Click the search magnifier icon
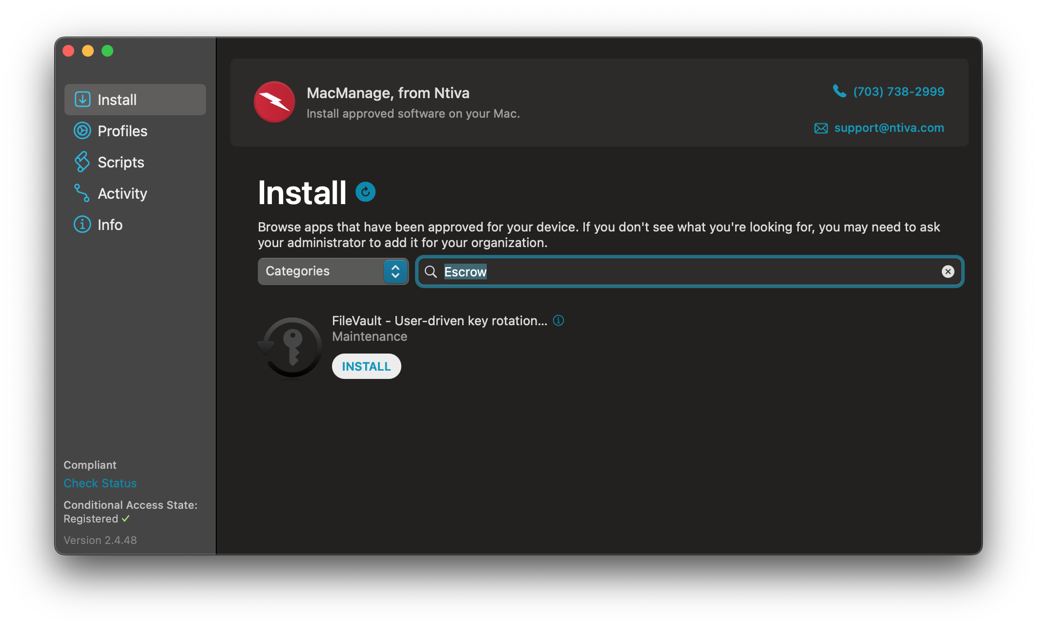Viewport: 1037px width, 627px height. [x=431, y=272]
